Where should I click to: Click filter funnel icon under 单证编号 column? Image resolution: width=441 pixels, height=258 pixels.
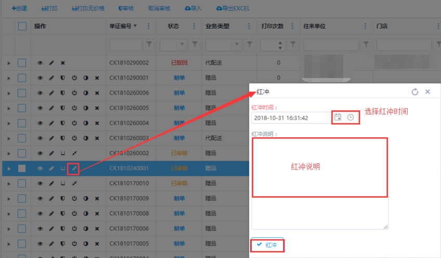(149, 45)
